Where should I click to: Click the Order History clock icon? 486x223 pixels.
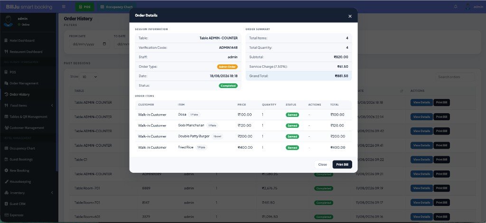point(7,94)
